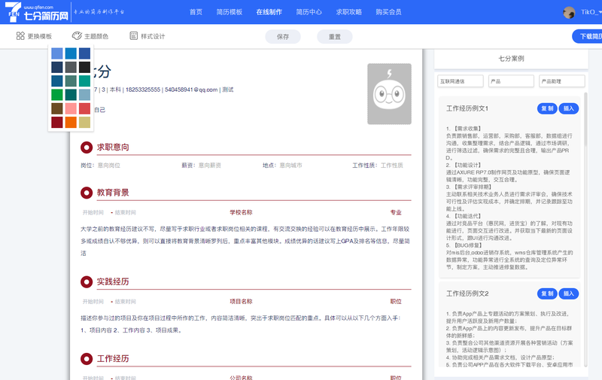Click the 教育背景 section title
This screenshot has width=602, height=380.
click(113, 193)
